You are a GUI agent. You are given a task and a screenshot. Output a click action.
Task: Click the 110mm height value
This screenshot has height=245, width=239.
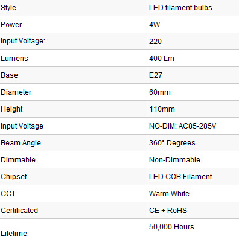pos(162,109)
